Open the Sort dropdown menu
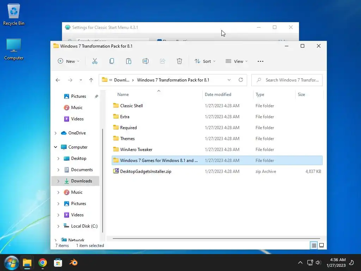361x271 pixels. point(205,61)
